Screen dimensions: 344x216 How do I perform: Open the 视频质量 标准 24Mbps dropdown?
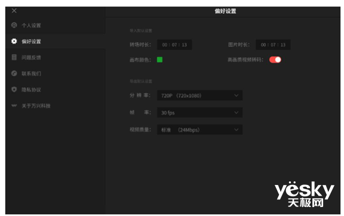click(x=199, y=129)
